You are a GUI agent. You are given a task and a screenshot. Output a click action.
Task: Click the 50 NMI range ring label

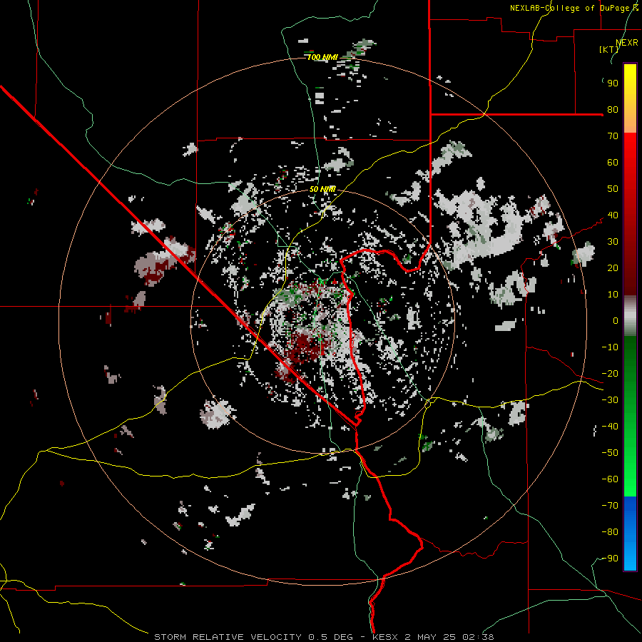pos(322,189)
